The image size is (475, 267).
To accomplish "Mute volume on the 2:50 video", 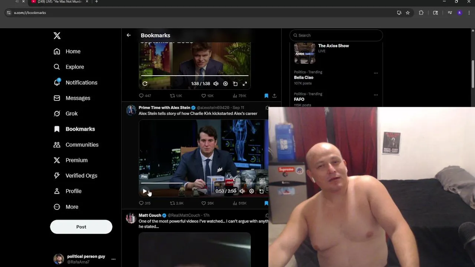I will point(242,191).
